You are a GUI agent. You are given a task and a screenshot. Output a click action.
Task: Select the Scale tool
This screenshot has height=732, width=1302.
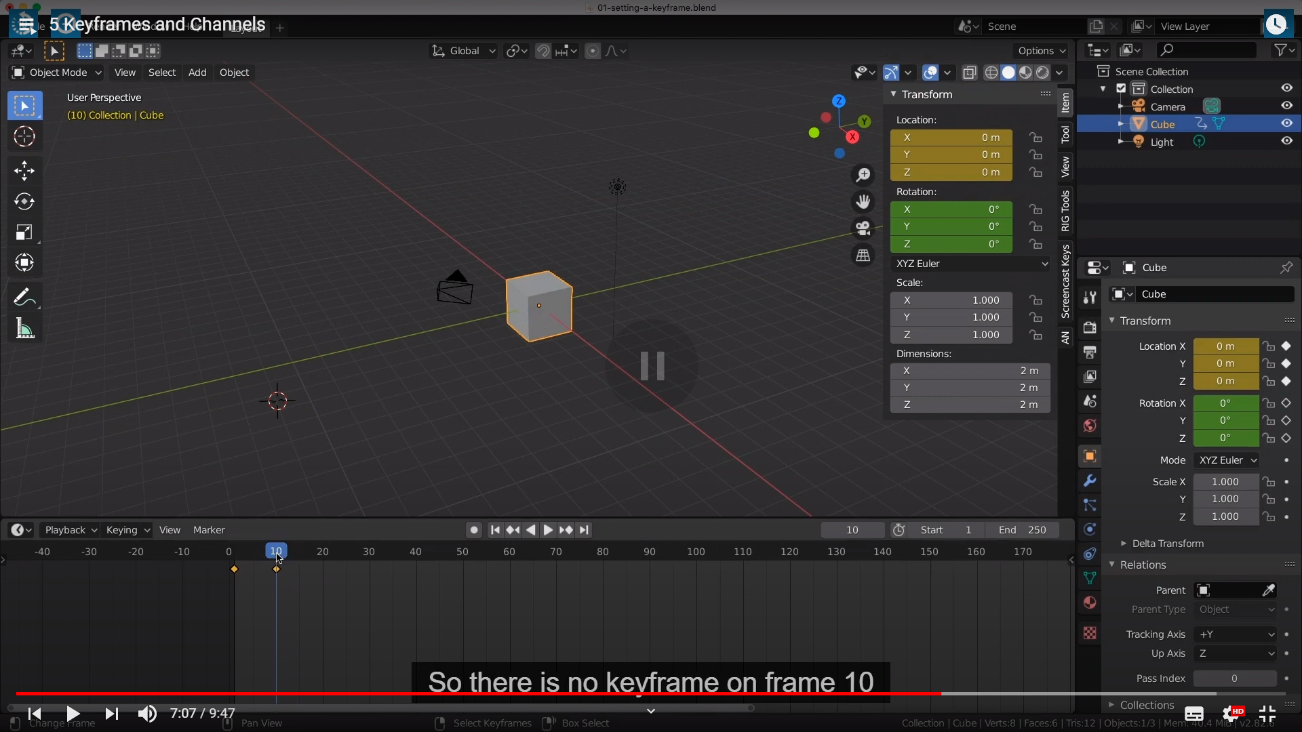[x=24, y=232]
